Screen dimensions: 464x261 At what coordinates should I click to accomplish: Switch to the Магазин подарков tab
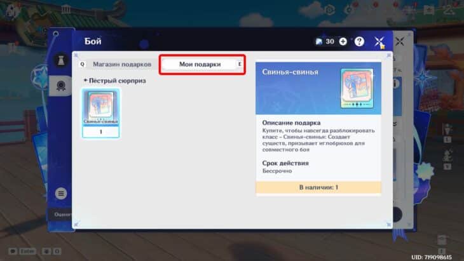coord(122,64)
